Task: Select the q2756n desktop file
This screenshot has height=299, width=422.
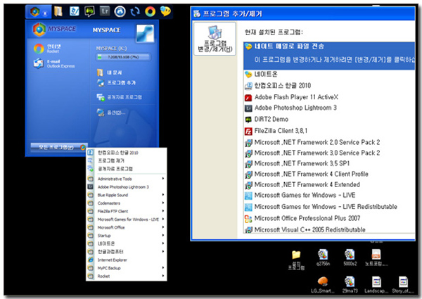Action: pyautogui.click(x=323, y=257)
